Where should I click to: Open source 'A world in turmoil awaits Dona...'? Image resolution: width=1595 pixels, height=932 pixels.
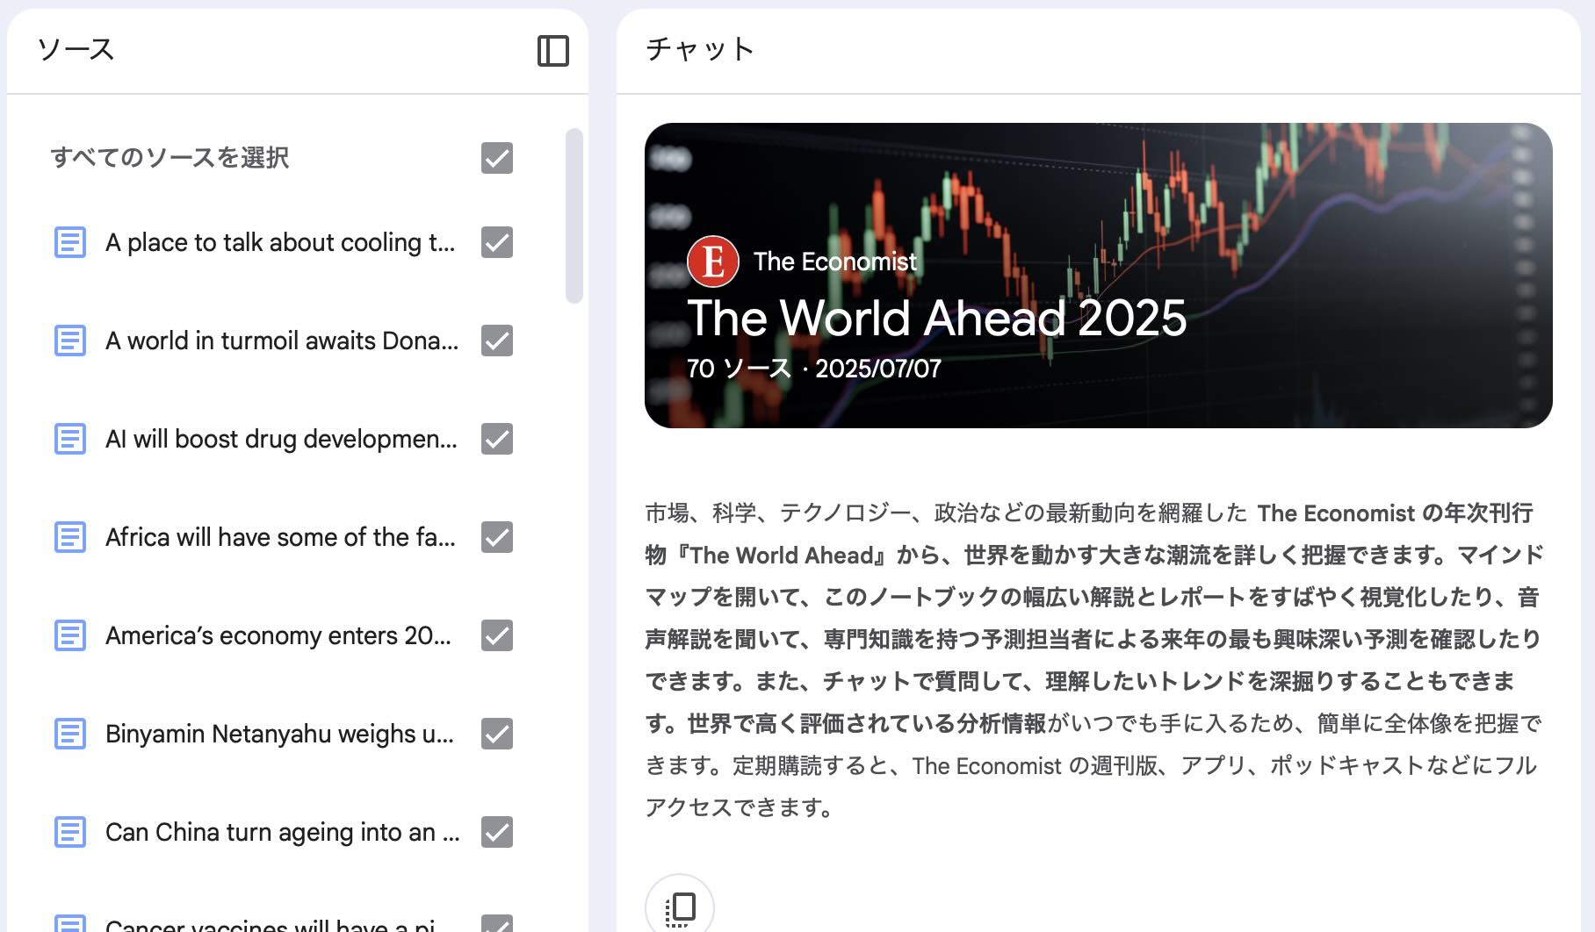[x=282, y=341]
